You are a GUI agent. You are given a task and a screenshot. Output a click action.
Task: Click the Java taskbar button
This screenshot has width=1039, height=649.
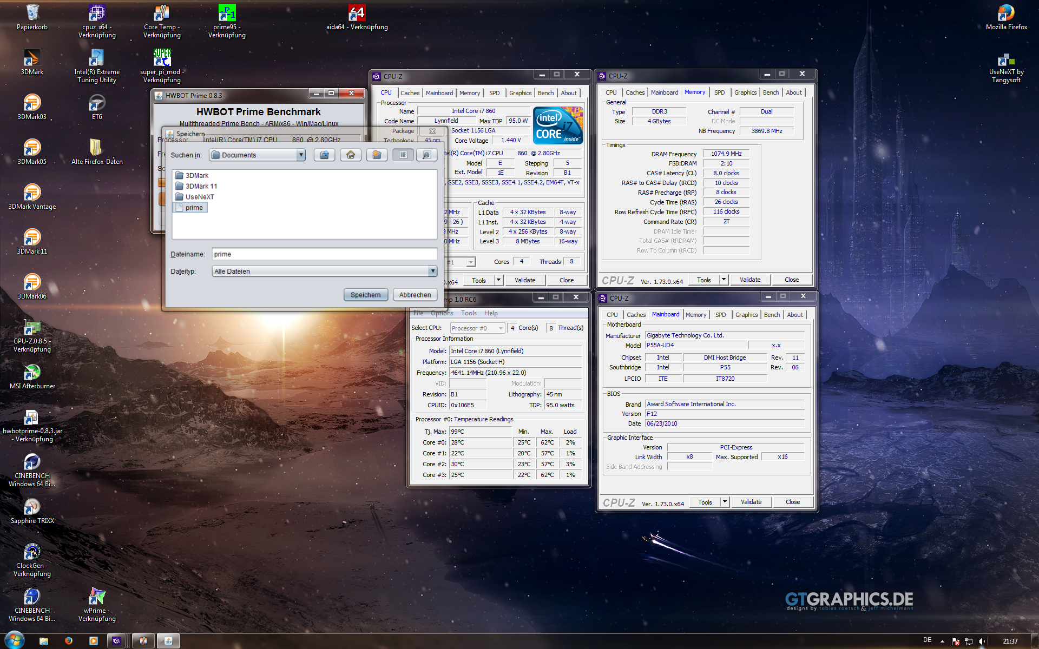[x=168, y=641]
